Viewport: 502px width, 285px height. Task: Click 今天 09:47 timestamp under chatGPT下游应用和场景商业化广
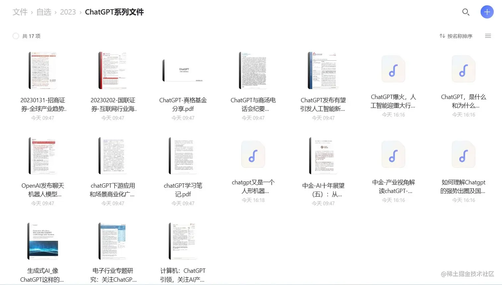click(113, 203)
